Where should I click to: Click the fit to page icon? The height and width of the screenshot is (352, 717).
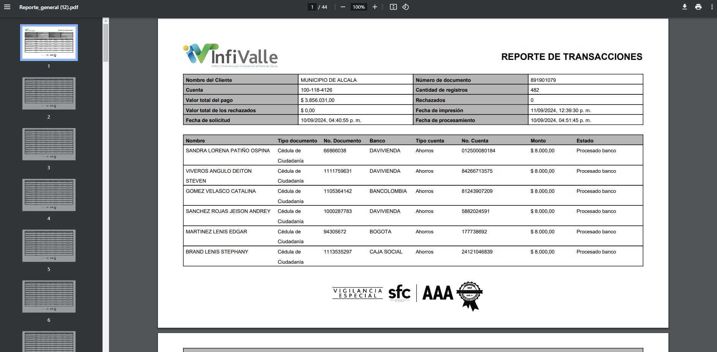(x=393, y=7)
